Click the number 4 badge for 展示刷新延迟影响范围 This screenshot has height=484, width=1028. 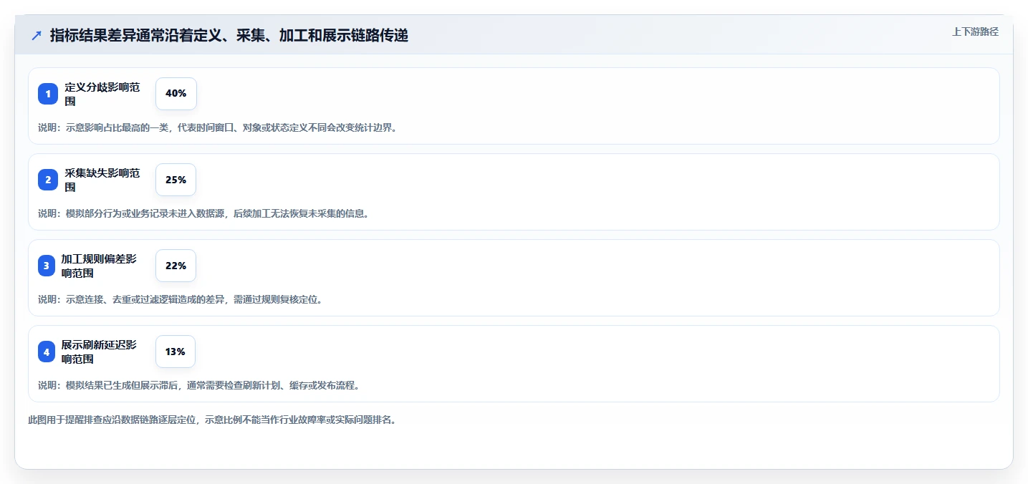[x=47, y=352]
